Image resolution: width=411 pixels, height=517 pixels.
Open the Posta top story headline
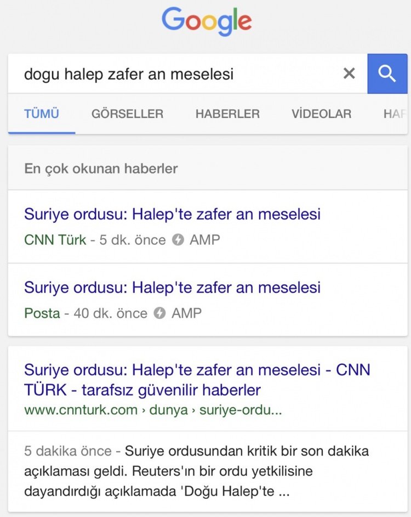[x=172, y=288]
